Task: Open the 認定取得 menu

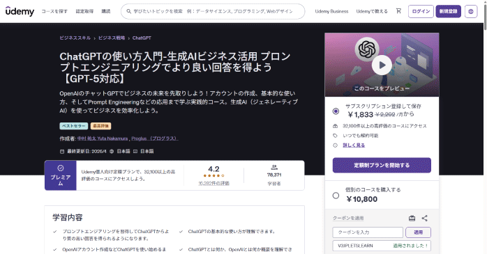Action: tap(84, 11)
